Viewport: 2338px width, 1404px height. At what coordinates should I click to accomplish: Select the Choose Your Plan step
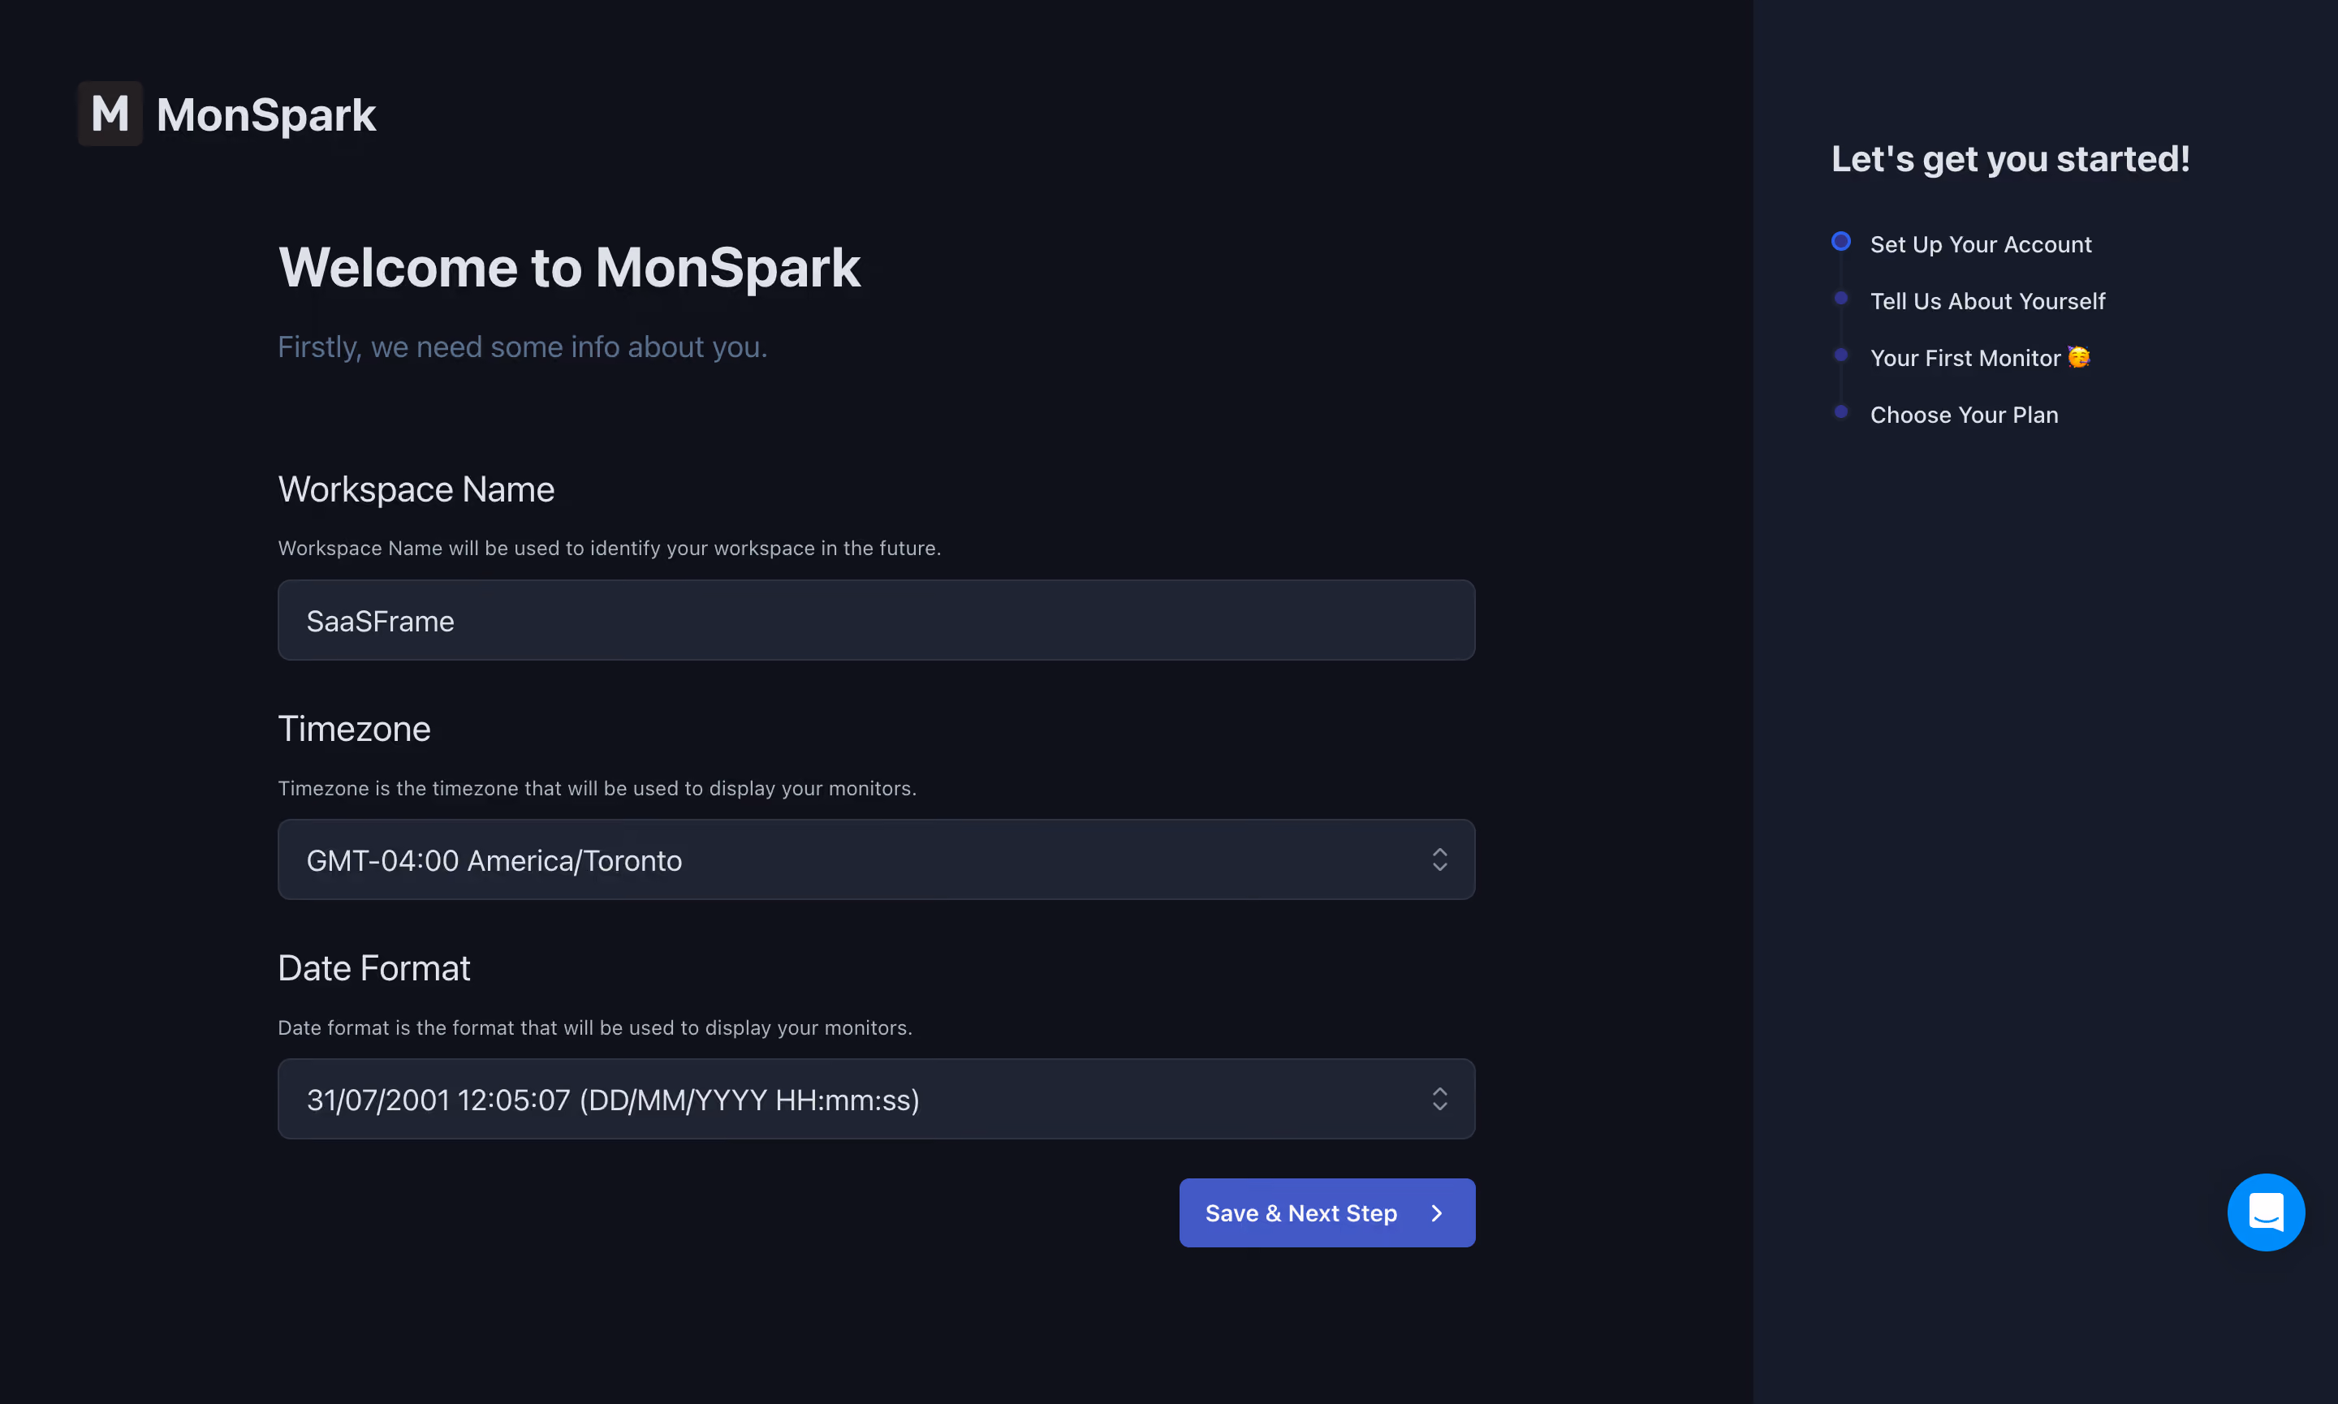[x=1965, y=415]
